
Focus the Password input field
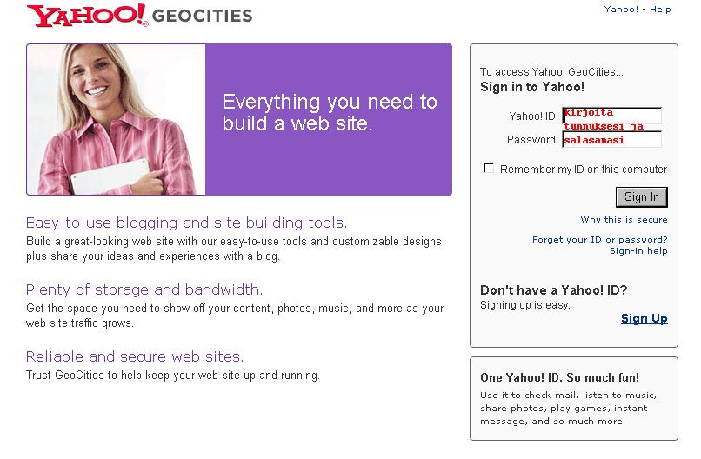click(611, 139)
